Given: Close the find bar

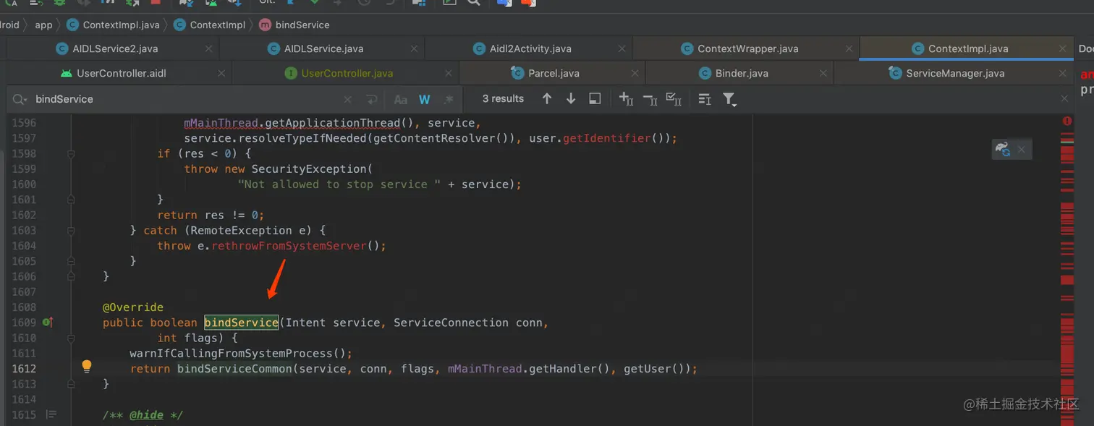Looking at the screenshot, I should coord(1064,99).
